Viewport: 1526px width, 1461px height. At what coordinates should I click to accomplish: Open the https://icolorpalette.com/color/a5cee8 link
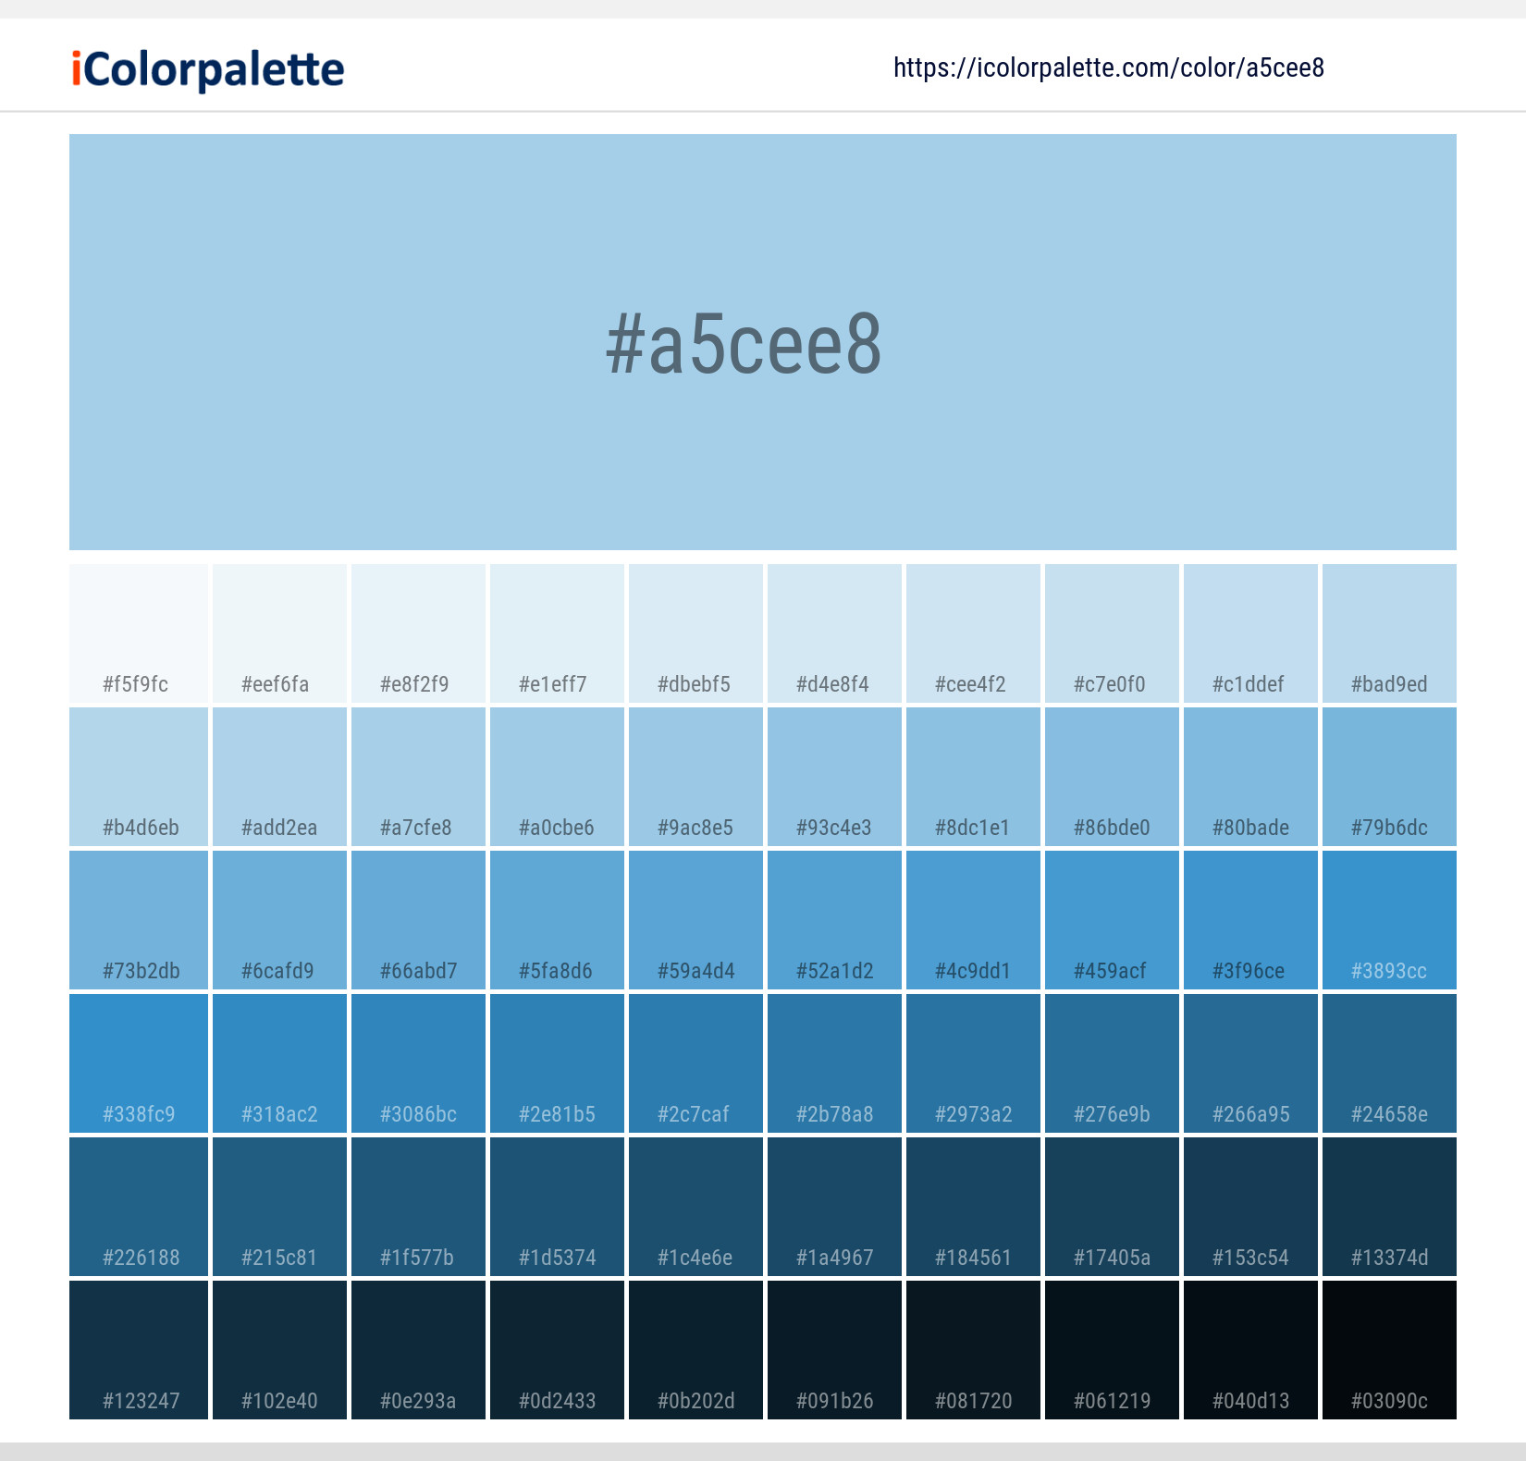tap(1109, 68)
